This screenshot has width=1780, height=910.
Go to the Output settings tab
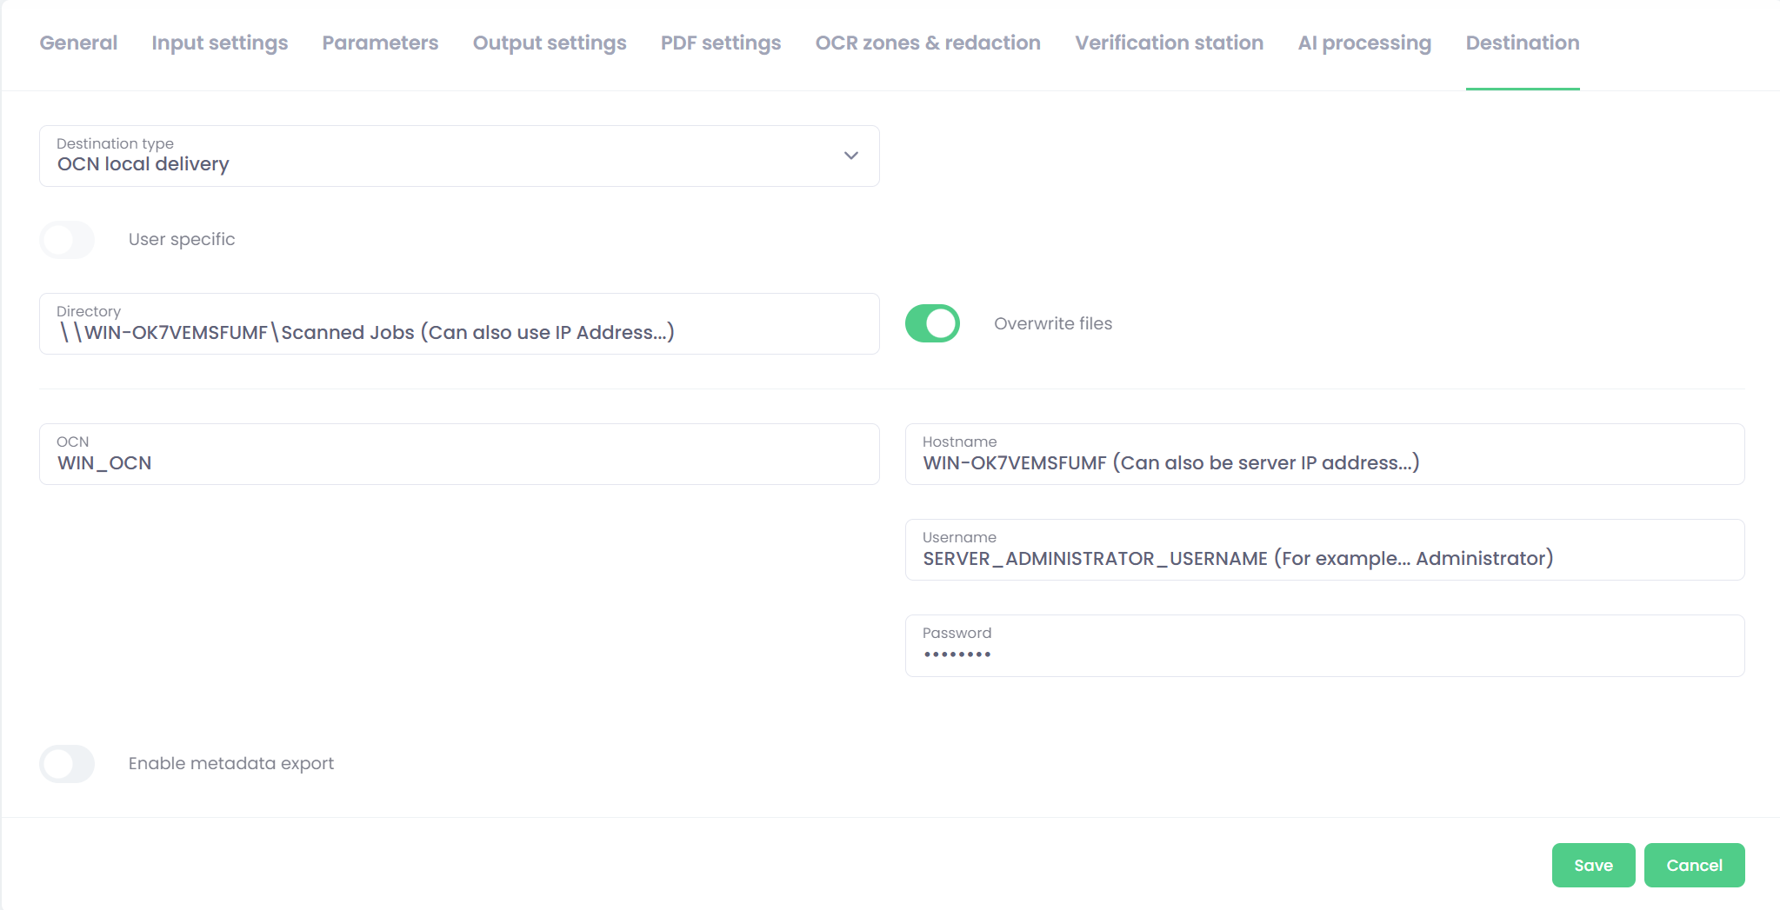(550, 43)
